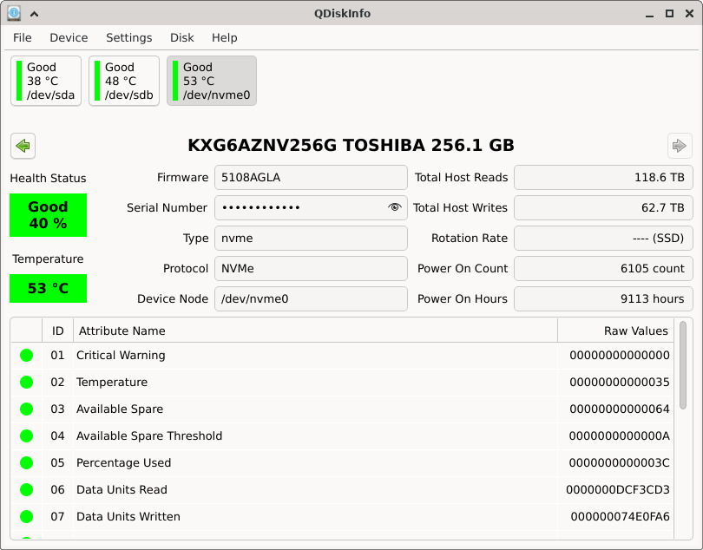Screen dimensions: 703x550
Task: Click raw value 000000074E0FA6
Action: click(620, 517)
